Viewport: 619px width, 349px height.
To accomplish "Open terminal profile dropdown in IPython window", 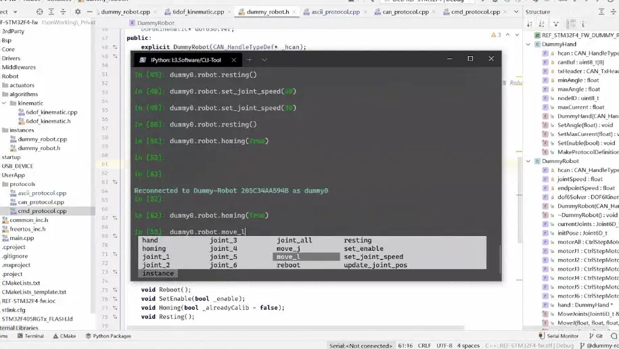I will point(265,60).
